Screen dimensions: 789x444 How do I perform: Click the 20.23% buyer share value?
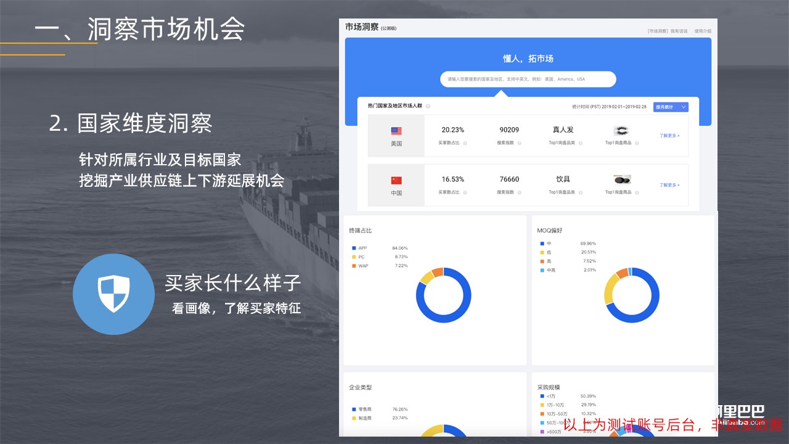(452, 130)
